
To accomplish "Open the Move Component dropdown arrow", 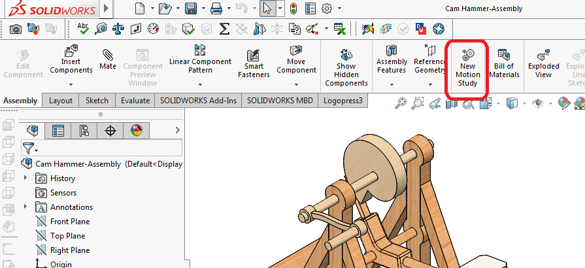I will (297, 85).
